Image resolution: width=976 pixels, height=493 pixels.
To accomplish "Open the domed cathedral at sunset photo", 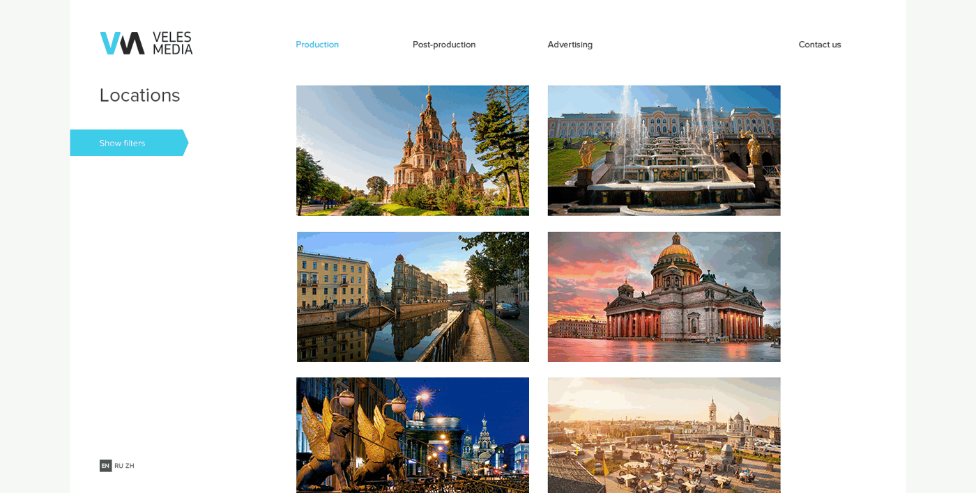I will tap(664, 297).
